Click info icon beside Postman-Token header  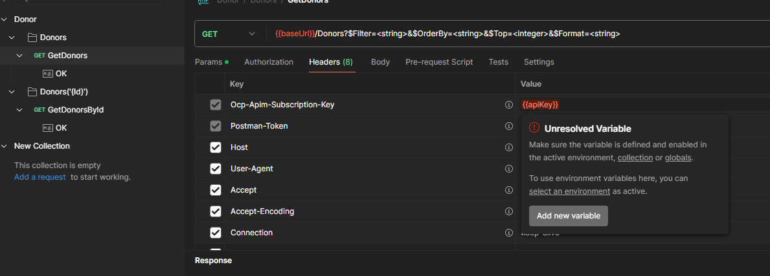point(509,126)
